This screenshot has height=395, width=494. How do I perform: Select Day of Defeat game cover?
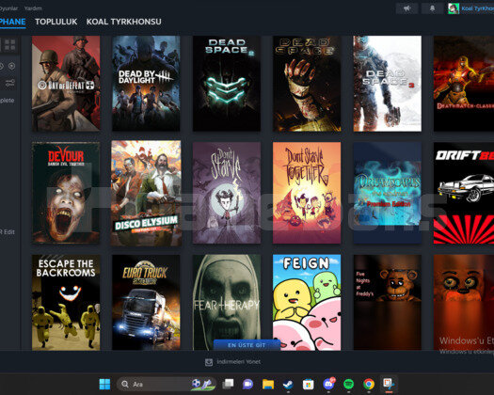66,83
